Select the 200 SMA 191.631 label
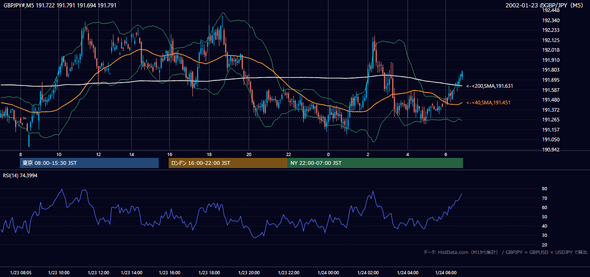 [490, 86]
